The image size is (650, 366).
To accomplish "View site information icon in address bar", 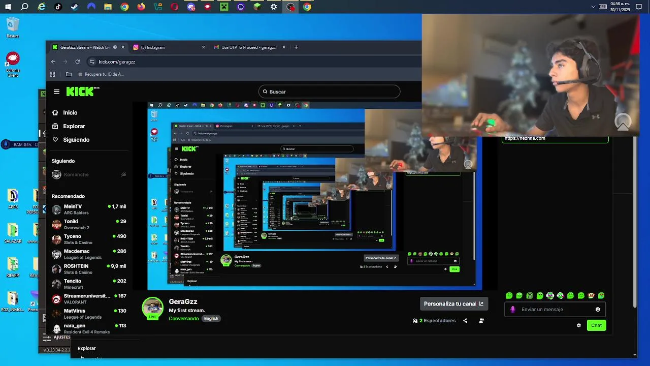I will tap(92, 62).
